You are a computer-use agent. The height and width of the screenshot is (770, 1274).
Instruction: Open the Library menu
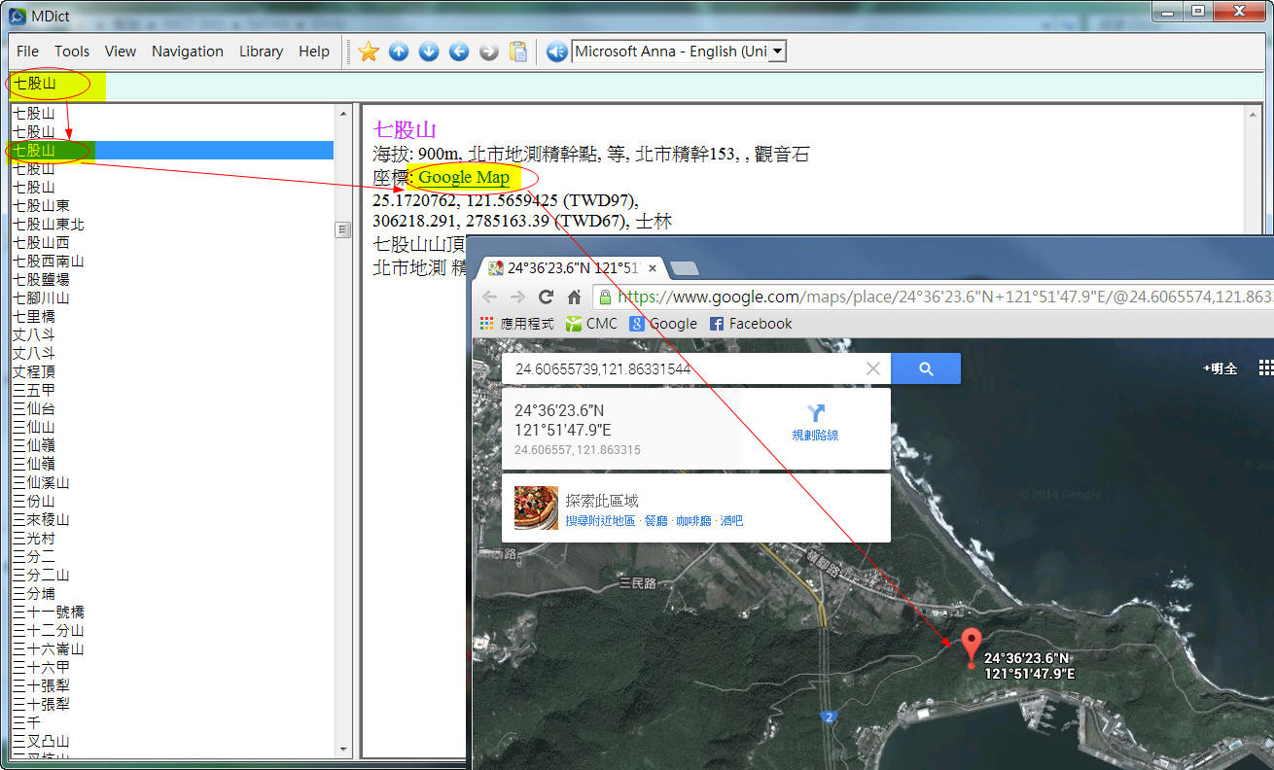pyautogui.click(x=262, y=52)
